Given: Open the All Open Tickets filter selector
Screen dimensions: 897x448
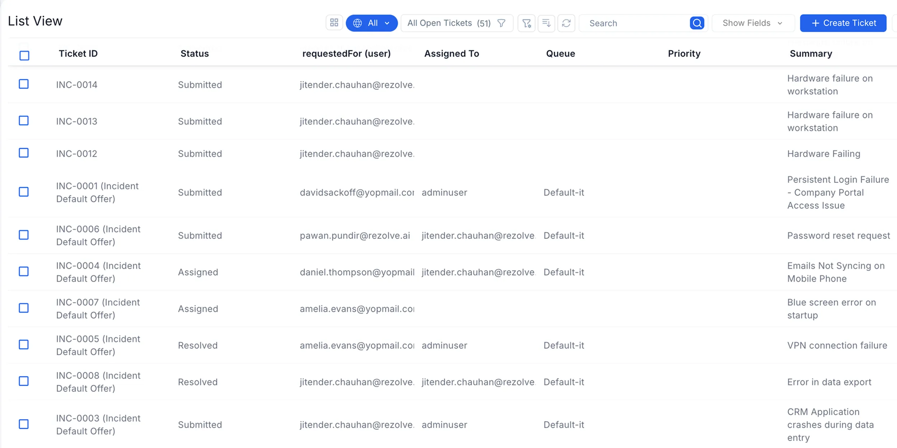Looking at the screenshot, I should [448, 23].
